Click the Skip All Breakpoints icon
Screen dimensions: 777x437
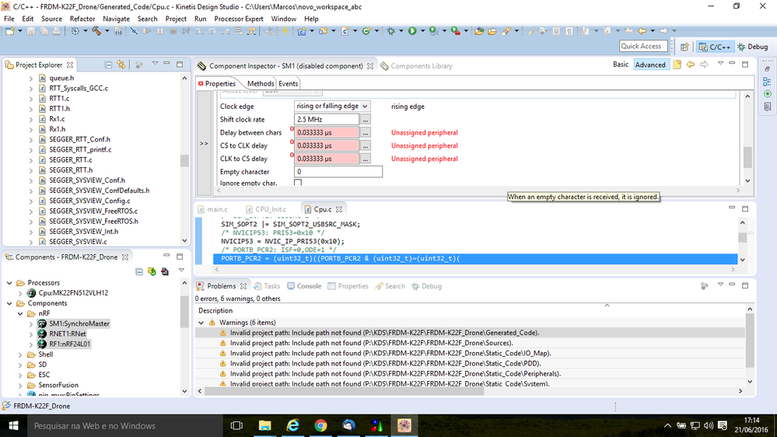pos(134,31)
